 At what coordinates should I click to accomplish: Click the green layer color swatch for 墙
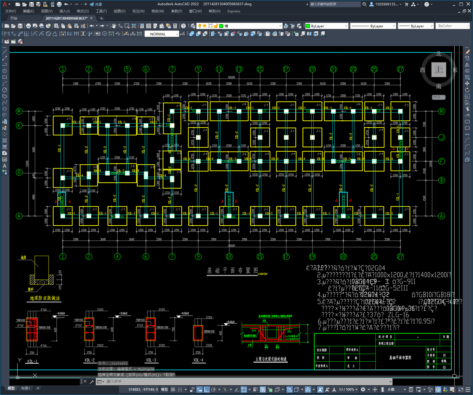coord(221,26)
